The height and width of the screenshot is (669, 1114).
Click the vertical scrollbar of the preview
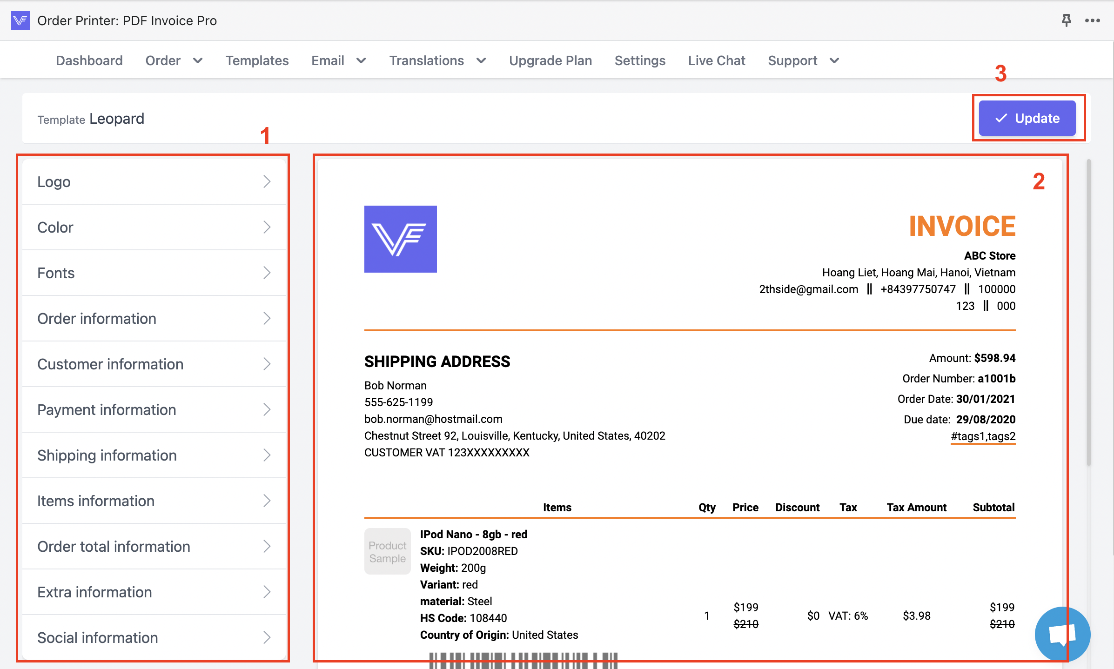(x=1088, y=312)
